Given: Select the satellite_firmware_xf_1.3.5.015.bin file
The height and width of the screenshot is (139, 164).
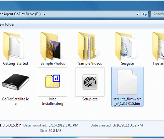Looking at the screenshot, I should click(x=127, y=87).
